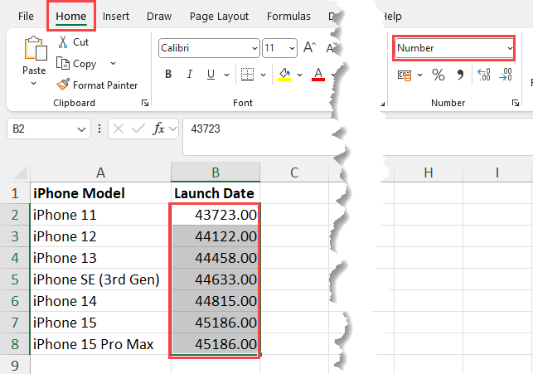
Task: Apply red font color
Action: pyautogui.click(x=318, y=74)
